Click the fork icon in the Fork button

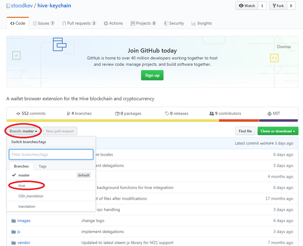[x=274, y=6]
